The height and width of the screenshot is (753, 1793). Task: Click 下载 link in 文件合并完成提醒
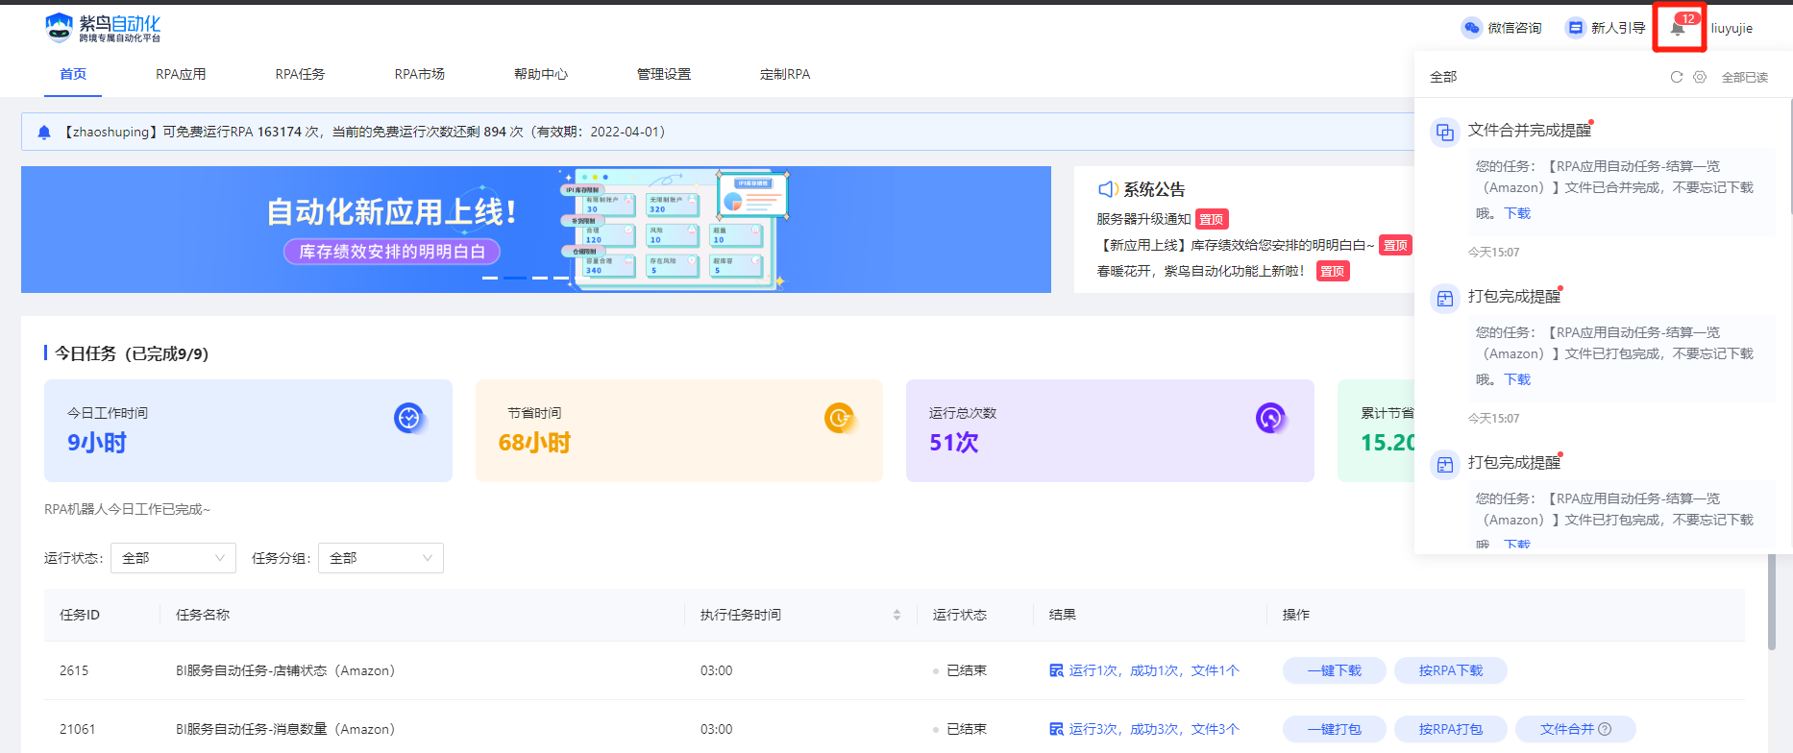pos(1517,213)
